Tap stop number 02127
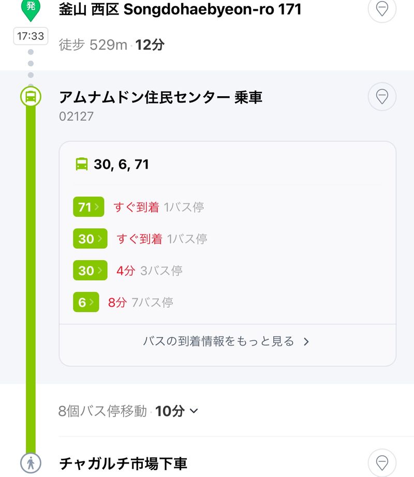The width and height of the screenshot is (414, 477). click(76, 116)
